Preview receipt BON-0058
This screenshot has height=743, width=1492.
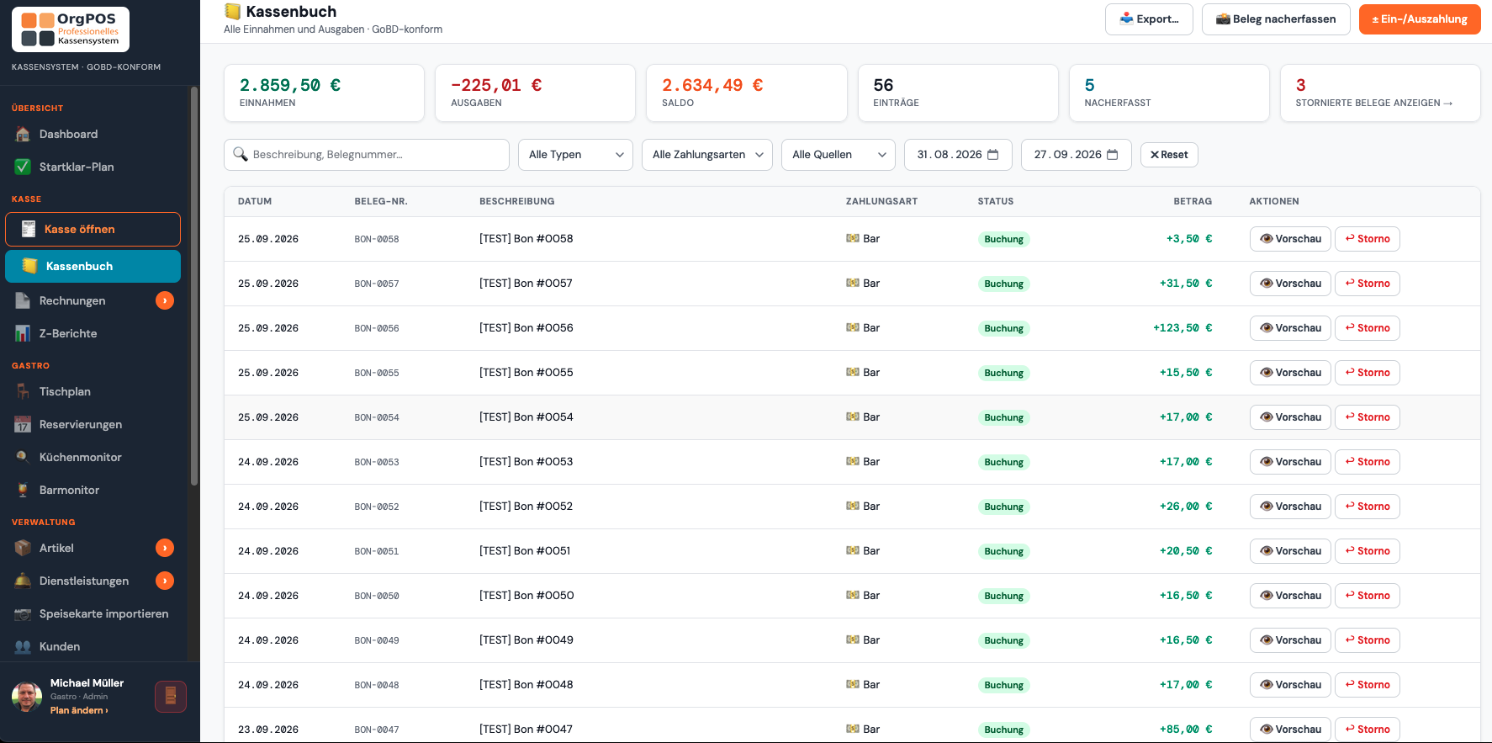(x=1290, y=239)
